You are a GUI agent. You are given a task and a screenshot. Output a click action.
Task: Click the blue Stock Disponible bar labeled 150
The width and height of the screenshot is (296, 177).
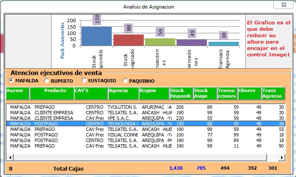point(96,36)
